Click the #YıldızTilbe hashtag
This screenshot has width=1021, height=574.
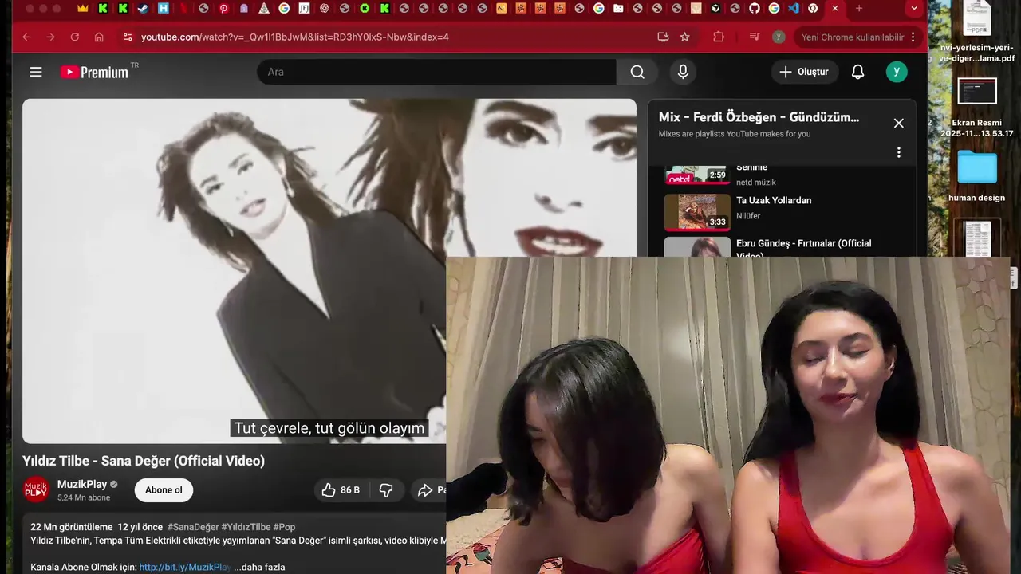[246, 527]
